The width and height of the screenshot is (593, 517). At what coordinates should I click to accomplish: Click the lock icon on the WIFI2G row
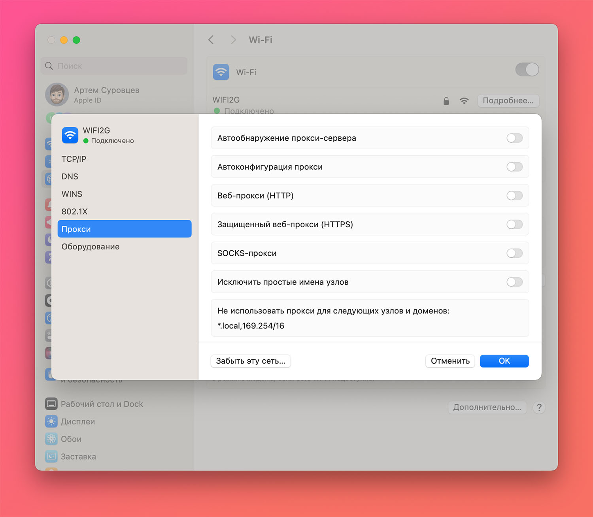click(446, 101)
